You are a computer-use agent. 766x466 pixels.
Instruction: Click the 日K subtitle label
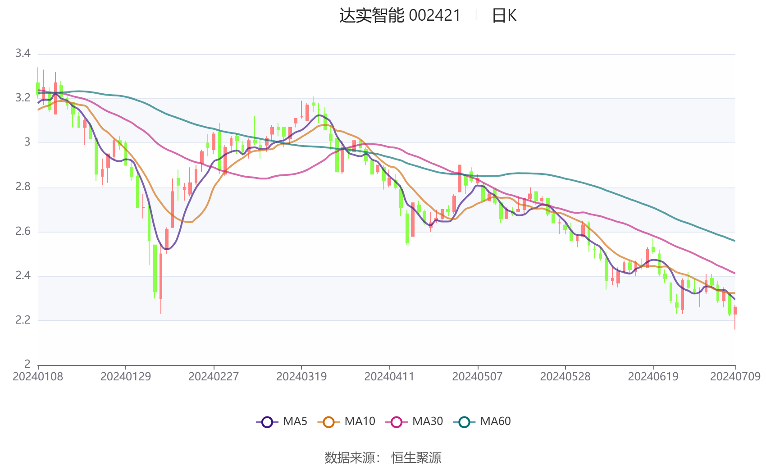point(504,15)
